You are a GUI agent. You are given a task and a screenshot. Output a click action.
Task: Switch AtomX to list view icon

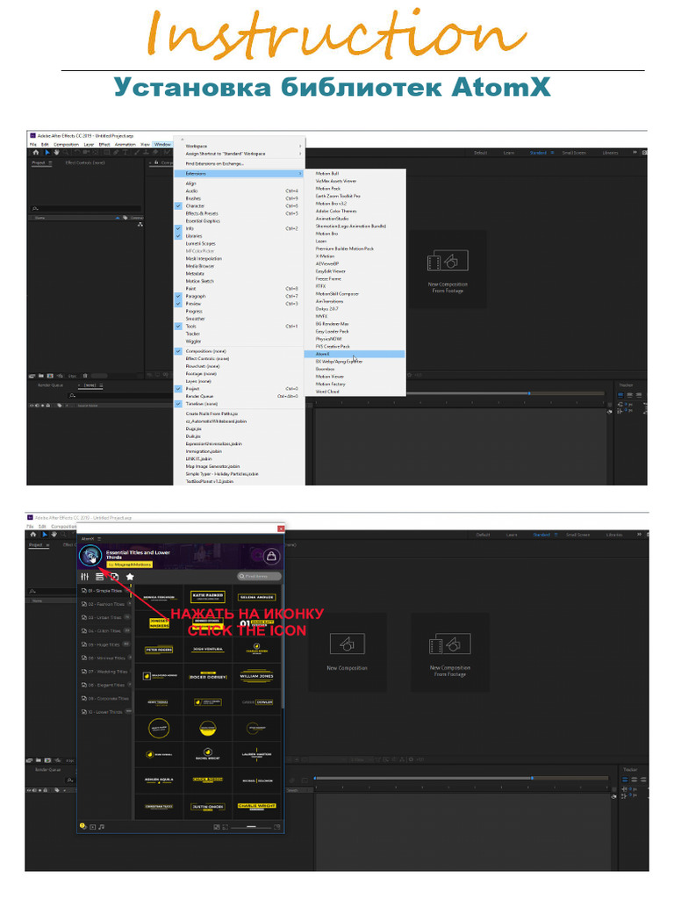[100, 577]
